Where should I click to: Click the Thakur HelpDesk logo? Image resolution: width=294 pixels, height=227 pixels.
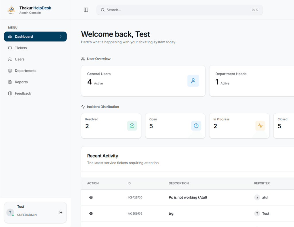[11, 10]
